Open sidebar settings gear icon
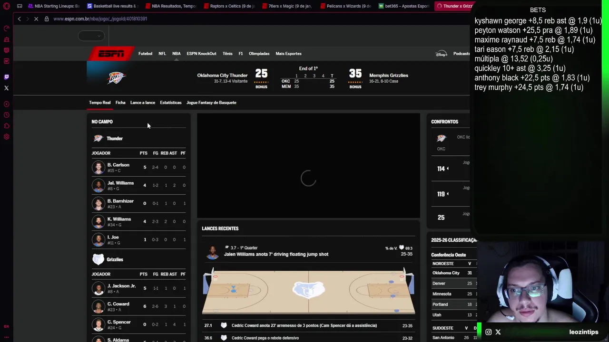 (7, 137)
